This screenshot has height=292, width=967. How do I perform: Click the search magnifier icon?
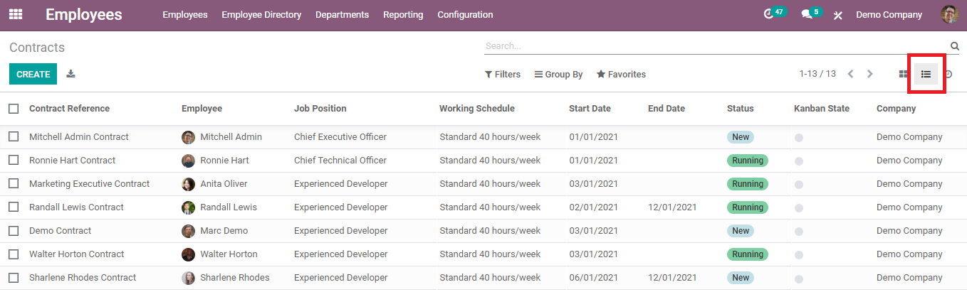pos(954,46)
